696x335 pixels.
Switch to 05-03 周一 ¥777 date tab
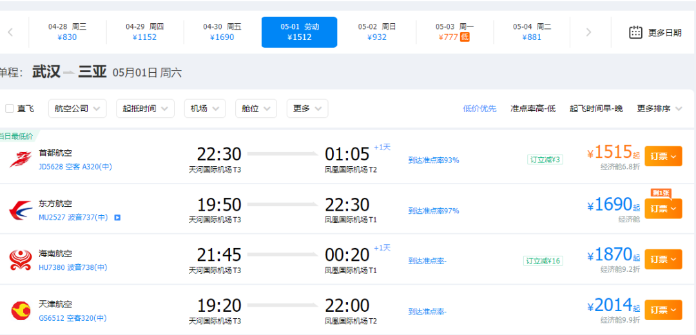pos(454,32)
